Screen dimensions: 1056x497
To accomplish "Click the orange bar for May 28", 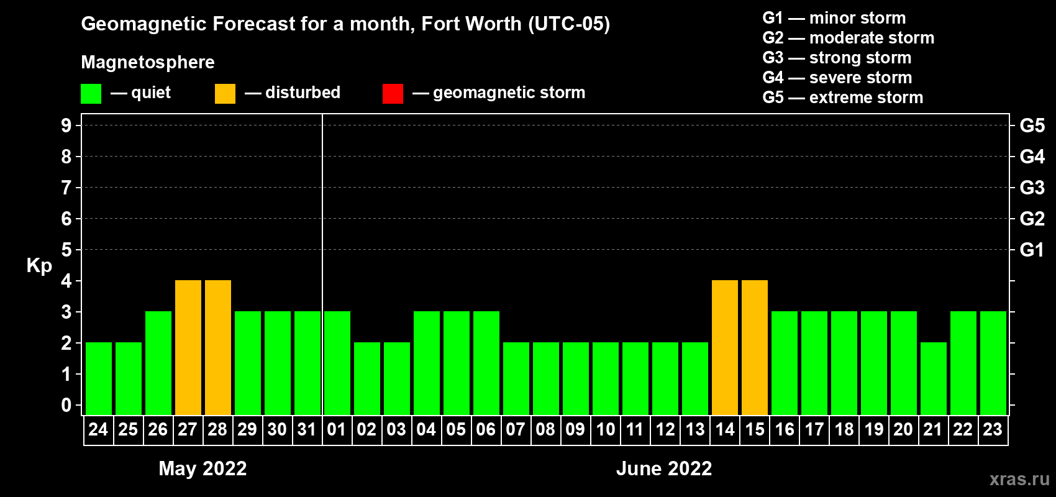I will pyautogui.click(x=218, y=347).
